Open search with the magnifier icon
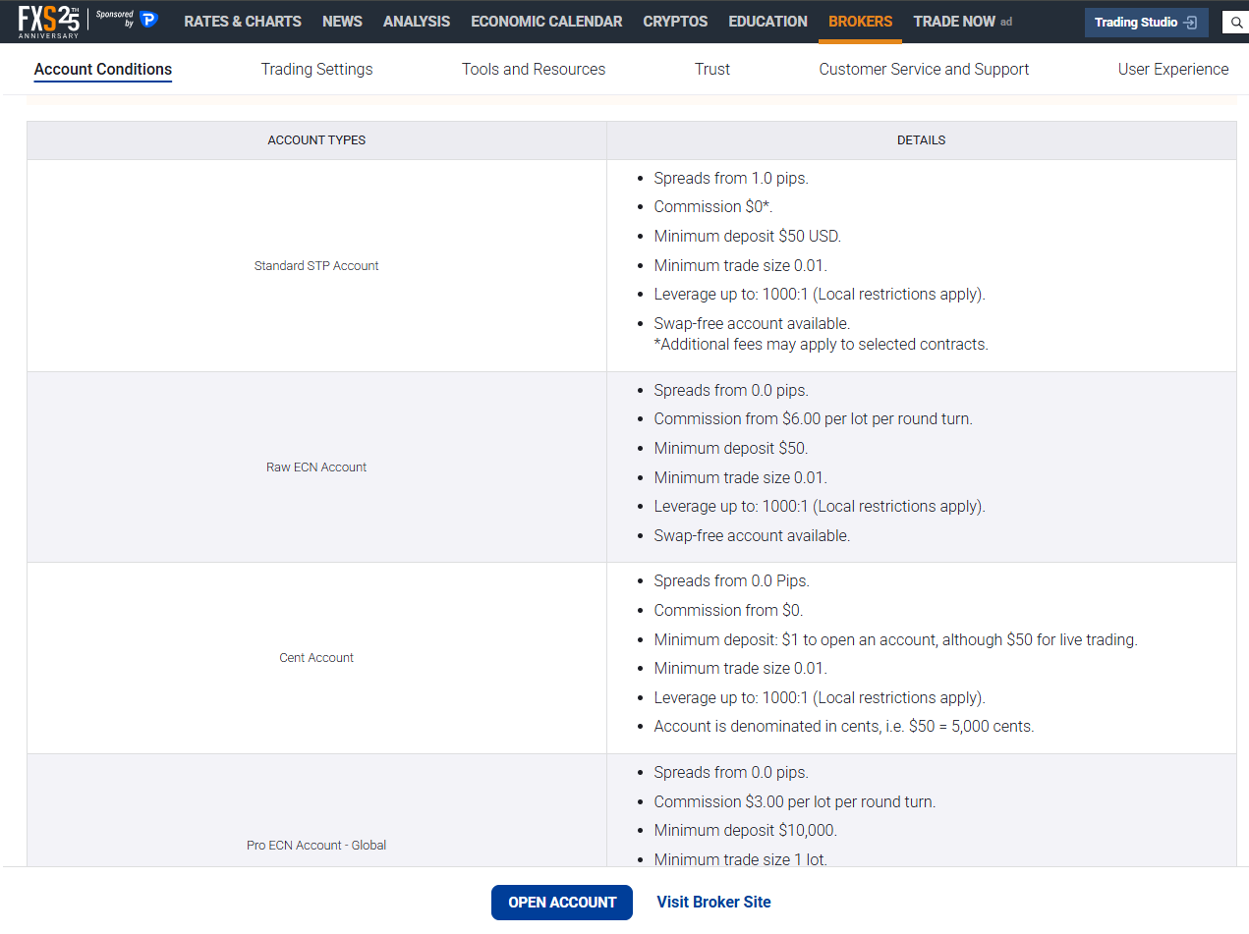 (1236, 23)
